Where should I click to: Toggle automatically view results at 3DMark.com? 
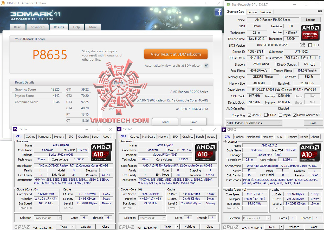(206, 66)
